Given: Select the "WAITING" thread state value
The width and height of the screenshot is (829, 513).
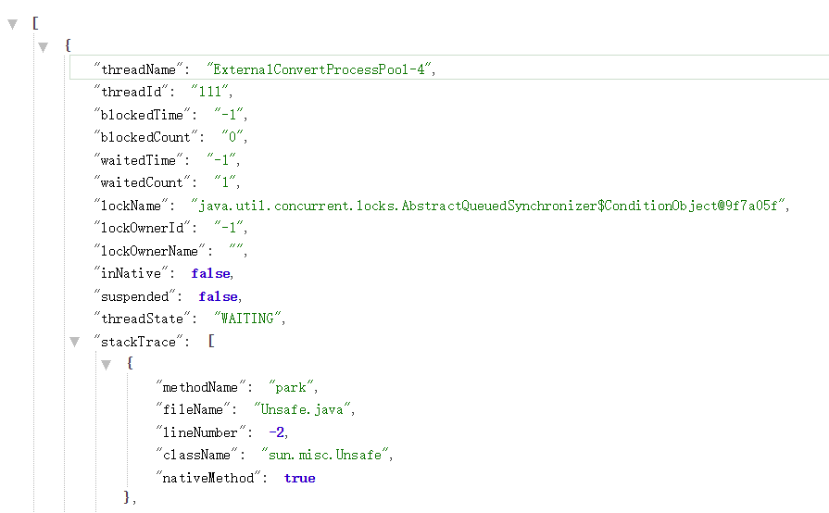Looking at the screenshot, I should [247, 319].
